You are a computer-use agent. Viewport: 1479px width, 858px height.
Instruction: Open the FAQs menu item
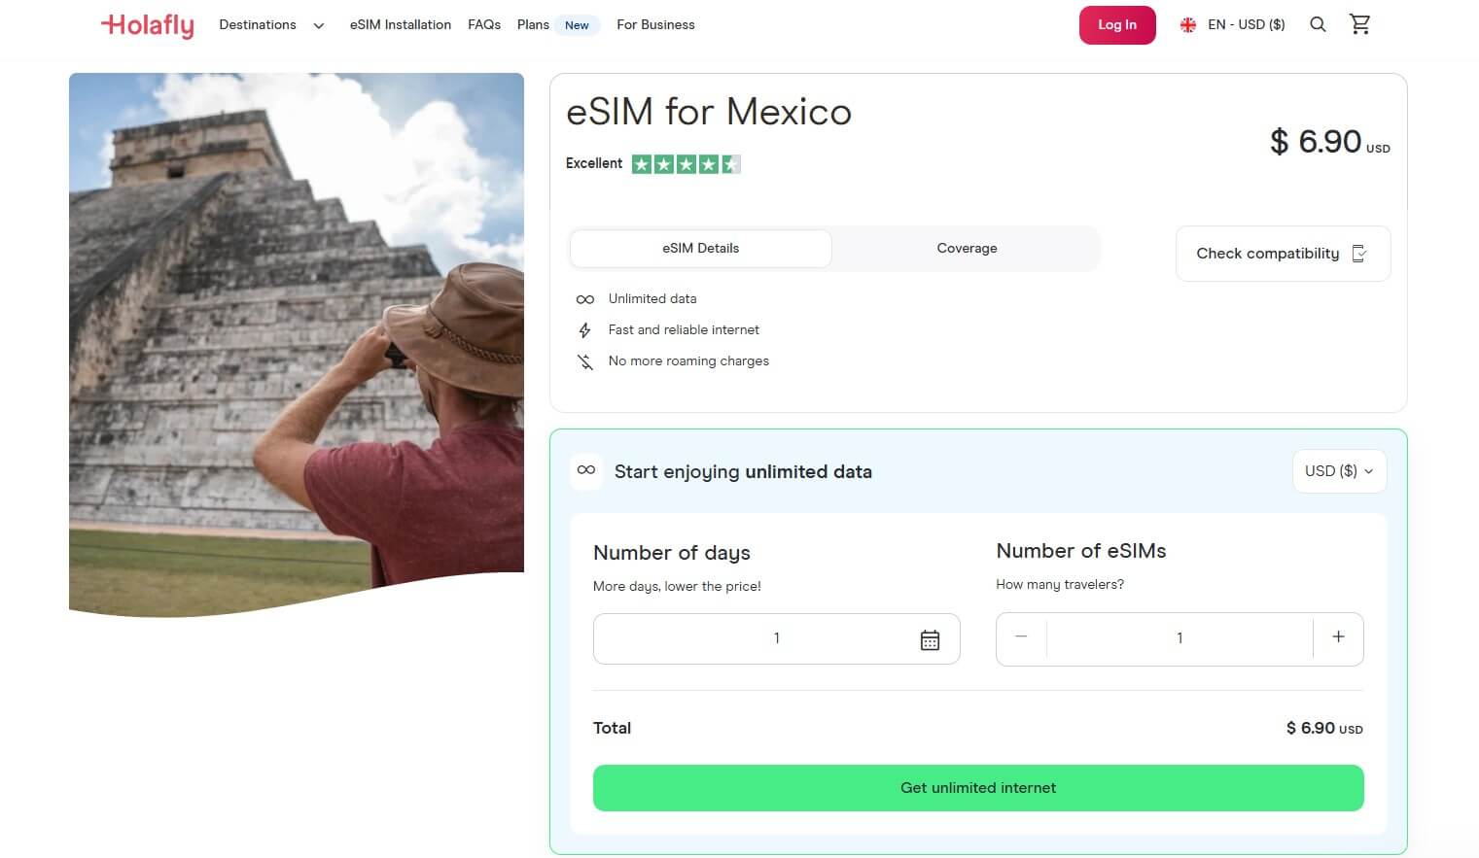483,24
